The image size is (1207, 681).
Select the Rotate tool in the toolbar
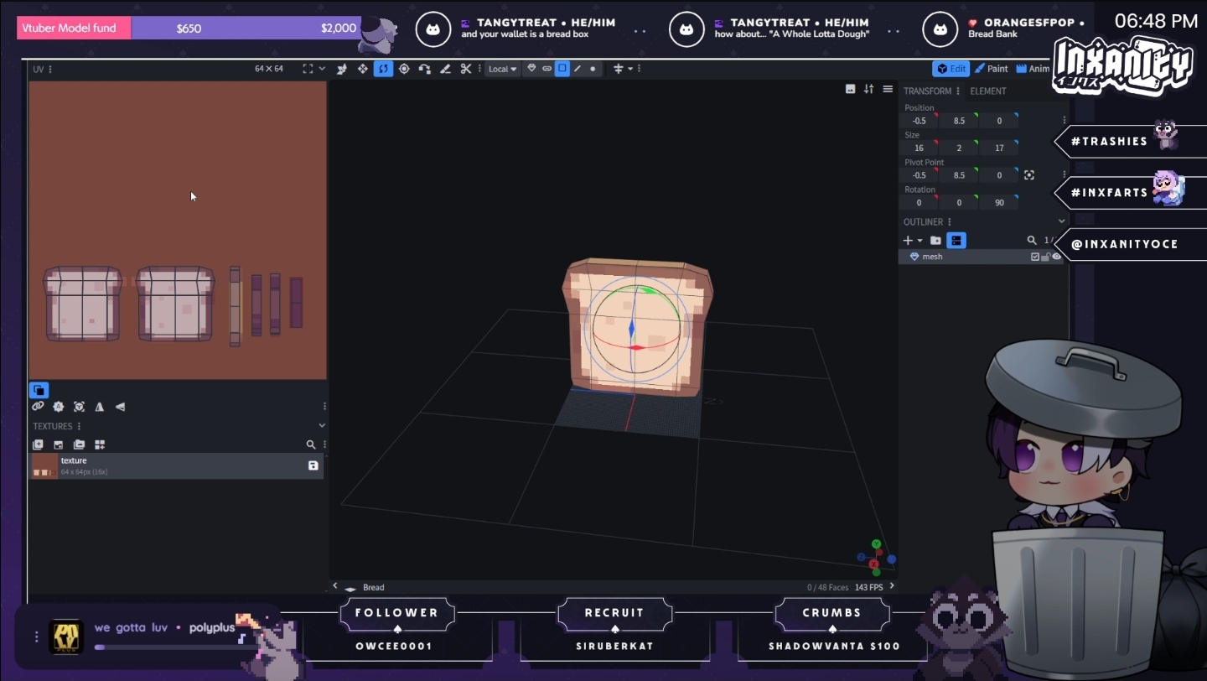pyautogui.click(x=383, y=69)
